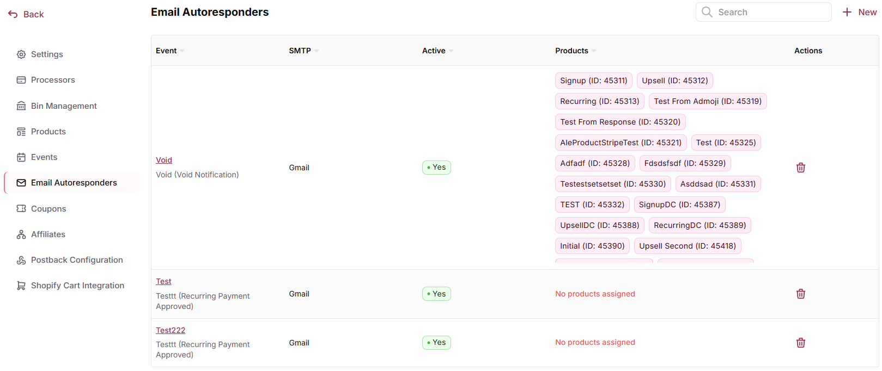Delete the Test222 autoresponder with trash icon
The width and height of the screenshot is (882, 371).
coord(801,343)
